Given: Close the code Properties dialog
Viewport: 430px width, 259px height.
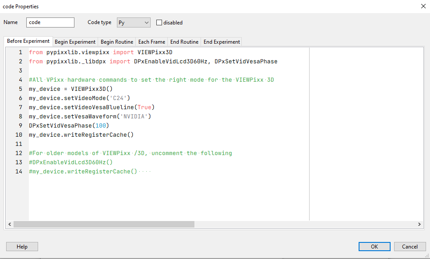Looking at the screenshot, I should click(x=423, y=7).
